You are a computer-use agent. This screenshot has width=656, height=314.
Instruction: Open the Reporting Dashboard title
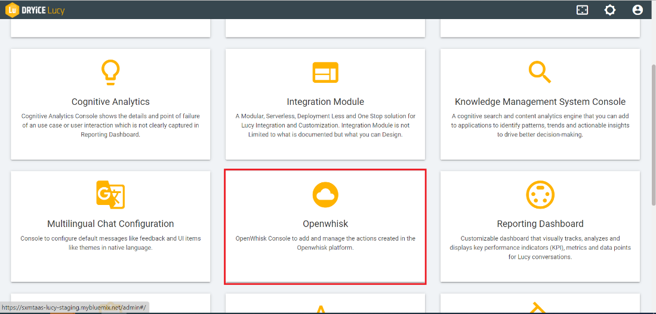[x=540, y=224]
